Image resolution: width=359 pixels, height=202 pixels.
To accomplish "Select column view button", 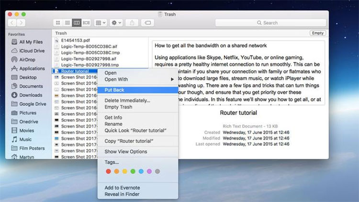I will pos(77,22).
